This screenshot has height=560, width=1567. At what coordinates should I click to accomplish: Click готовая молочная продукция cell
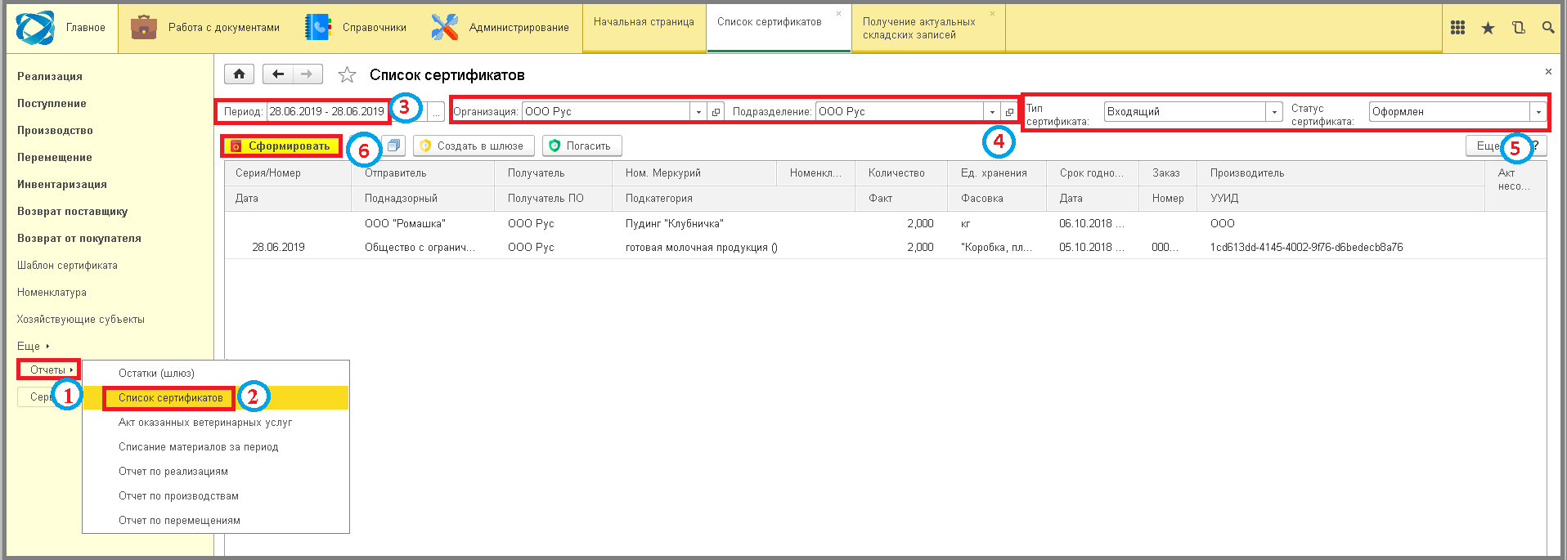(701, 248)
